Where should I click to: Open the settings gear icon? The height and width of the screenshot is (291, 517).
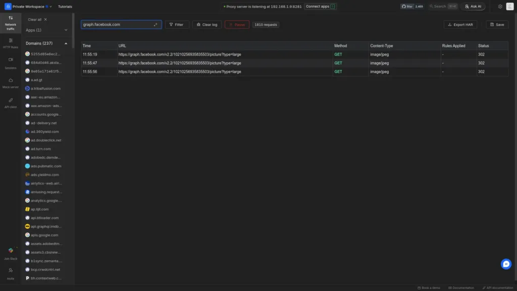[x=500, y=6]
